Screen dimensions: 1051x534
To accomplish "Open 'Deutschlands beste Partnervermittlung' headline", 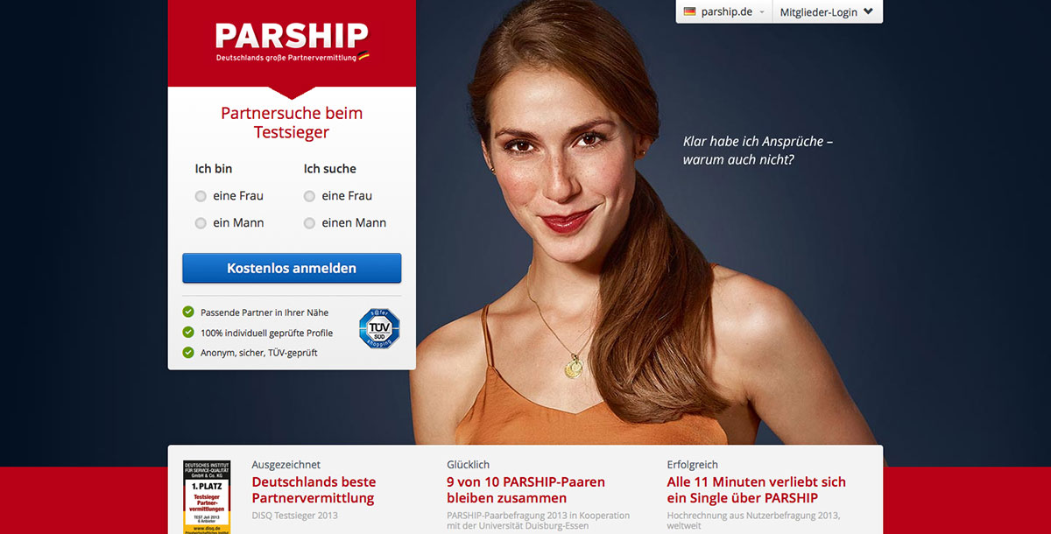I will 314,490.
